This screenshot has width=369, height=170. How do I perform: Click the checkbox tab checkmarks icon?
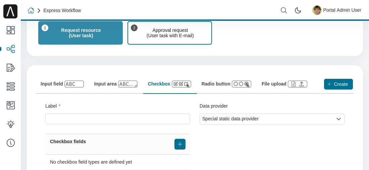[x=181, y=84]
